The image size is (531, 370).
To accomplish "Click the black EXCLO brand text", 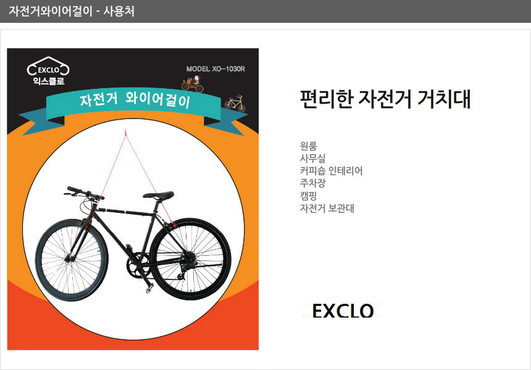I will pos(343,311).
